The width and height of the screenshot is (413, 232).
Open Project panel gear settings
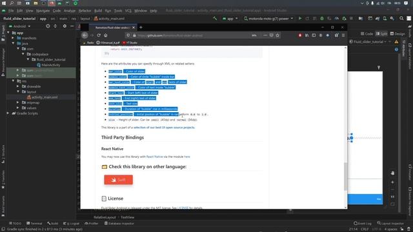[65, 26]
